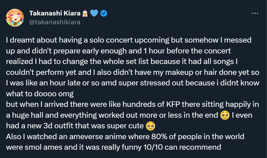Click the blue verified checkmark badge
Viewport: 267px width, 158px height.
pyautogui.click(x=104, y=13)
